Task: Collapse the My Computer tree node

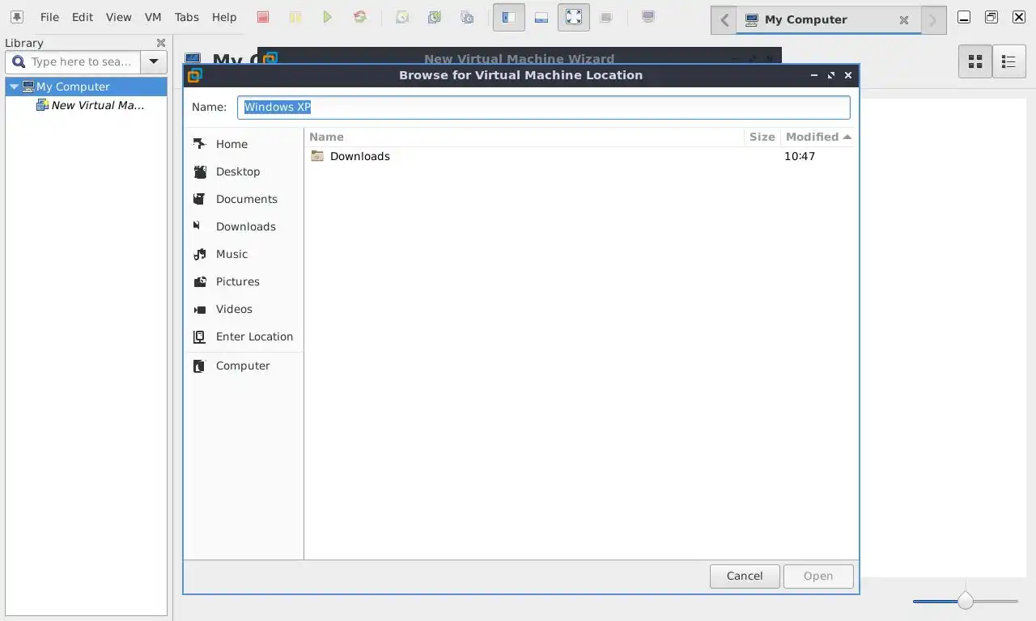Action: click(x=14, y=87)
